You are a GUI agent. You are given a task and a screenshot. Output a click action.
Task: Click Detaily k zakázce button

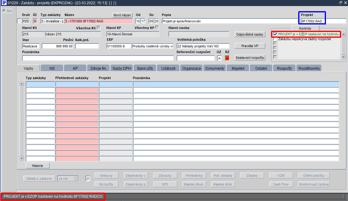(39, 179)
